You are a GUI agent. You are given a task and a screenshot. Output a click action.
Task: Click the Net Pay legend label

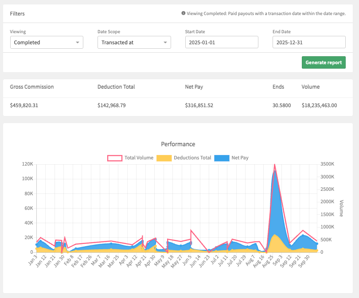240,158
